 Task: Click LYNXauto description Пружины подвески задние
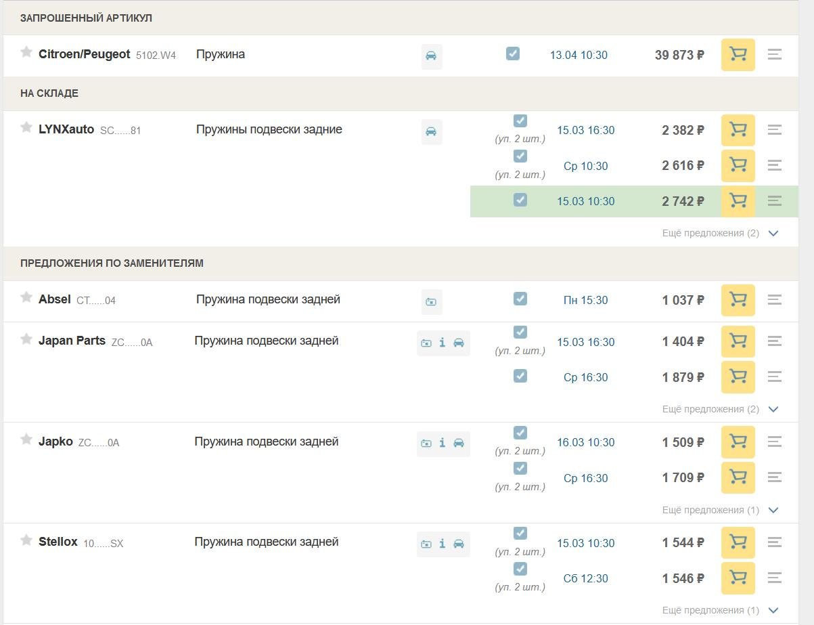(x=269, y=129)
